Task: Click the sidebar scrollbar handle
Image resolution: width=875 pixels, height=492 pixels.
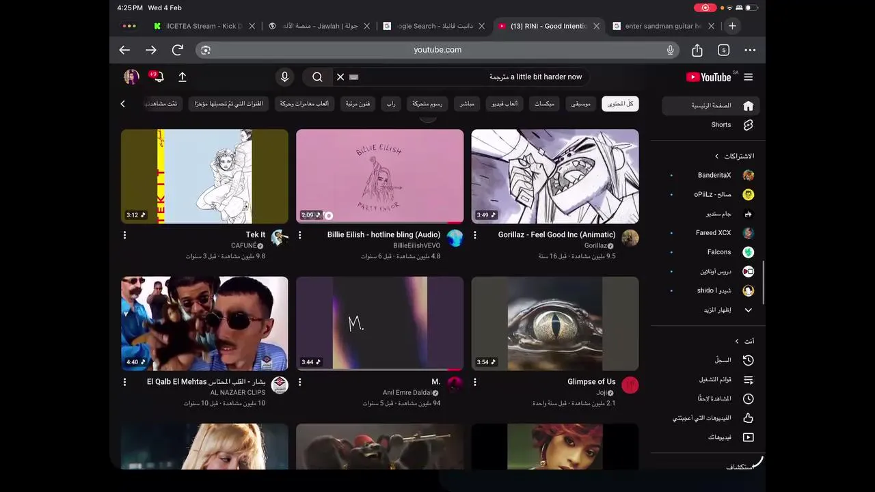Action: click(764, 282)
